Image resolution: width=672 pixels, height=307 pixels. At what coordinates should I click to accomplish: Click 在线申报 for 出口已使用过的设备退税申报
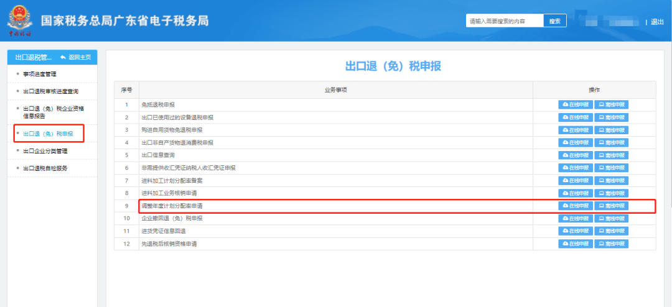576,117
